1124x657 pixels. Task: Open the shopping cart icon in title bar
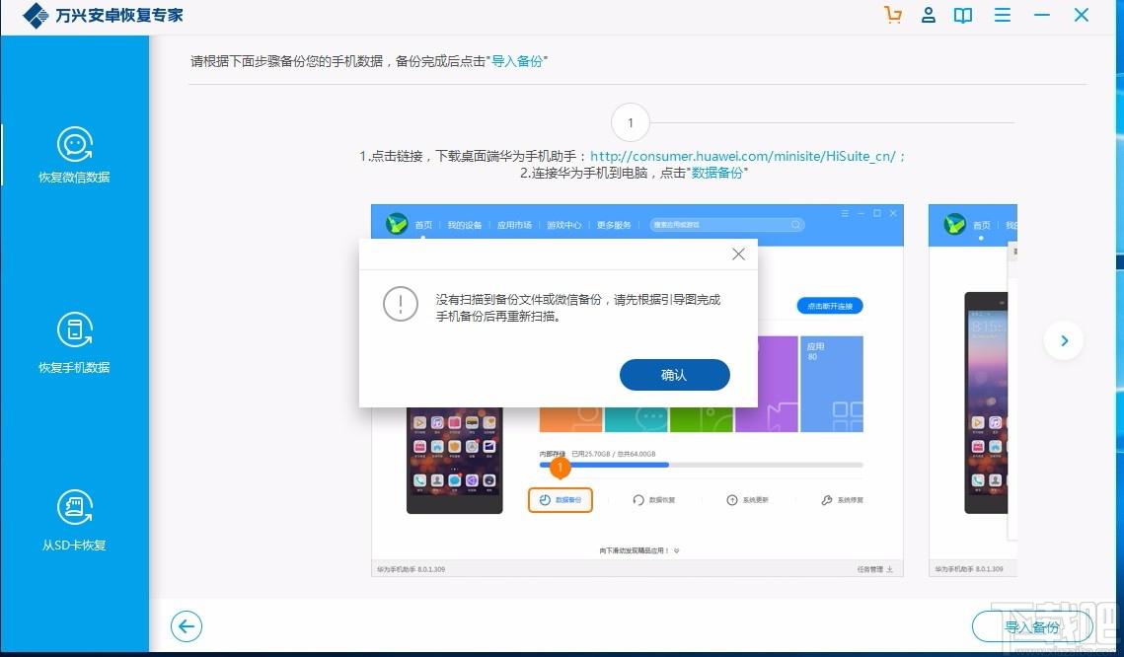click(x=892, y=15)
